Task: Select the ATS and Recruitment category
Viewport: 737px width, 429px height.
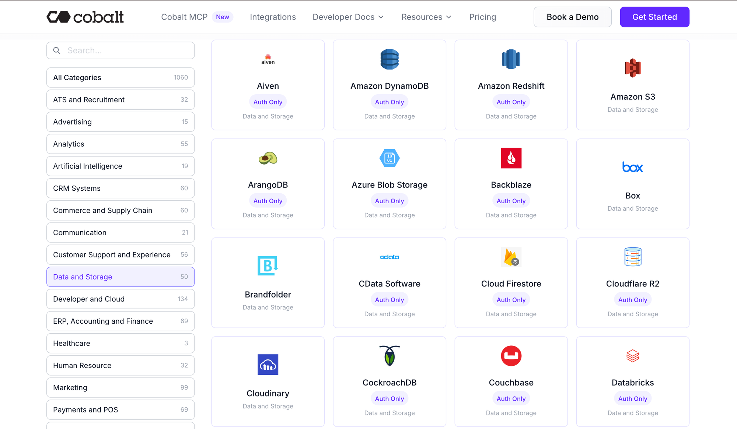Action: [x=120, y=99]
